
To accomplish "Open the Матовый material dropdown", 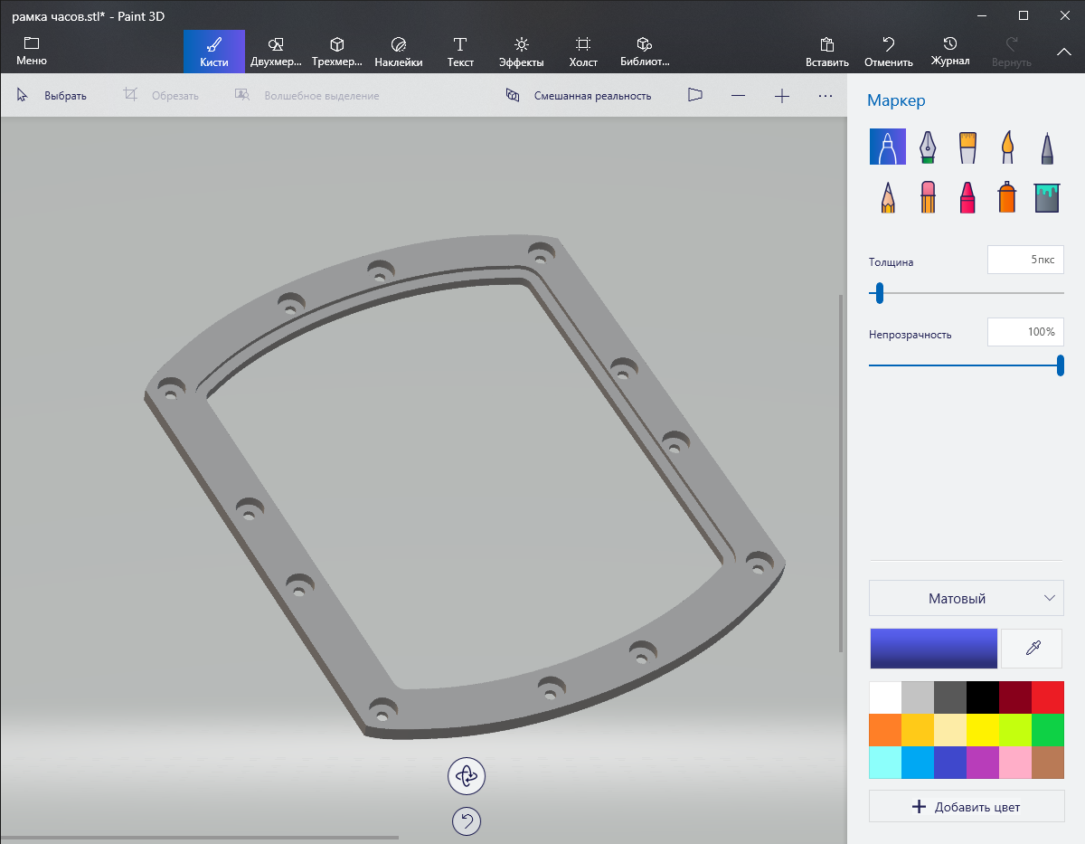I will [x=967, y=598].
